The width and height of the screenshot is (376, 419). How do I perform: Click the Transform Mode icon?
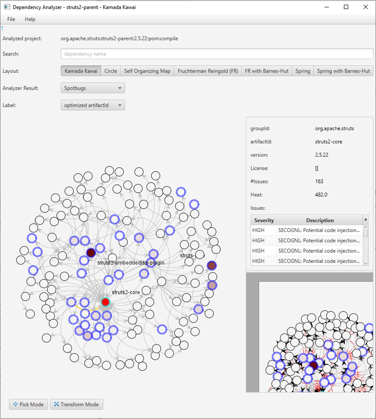tap(56, 404)
